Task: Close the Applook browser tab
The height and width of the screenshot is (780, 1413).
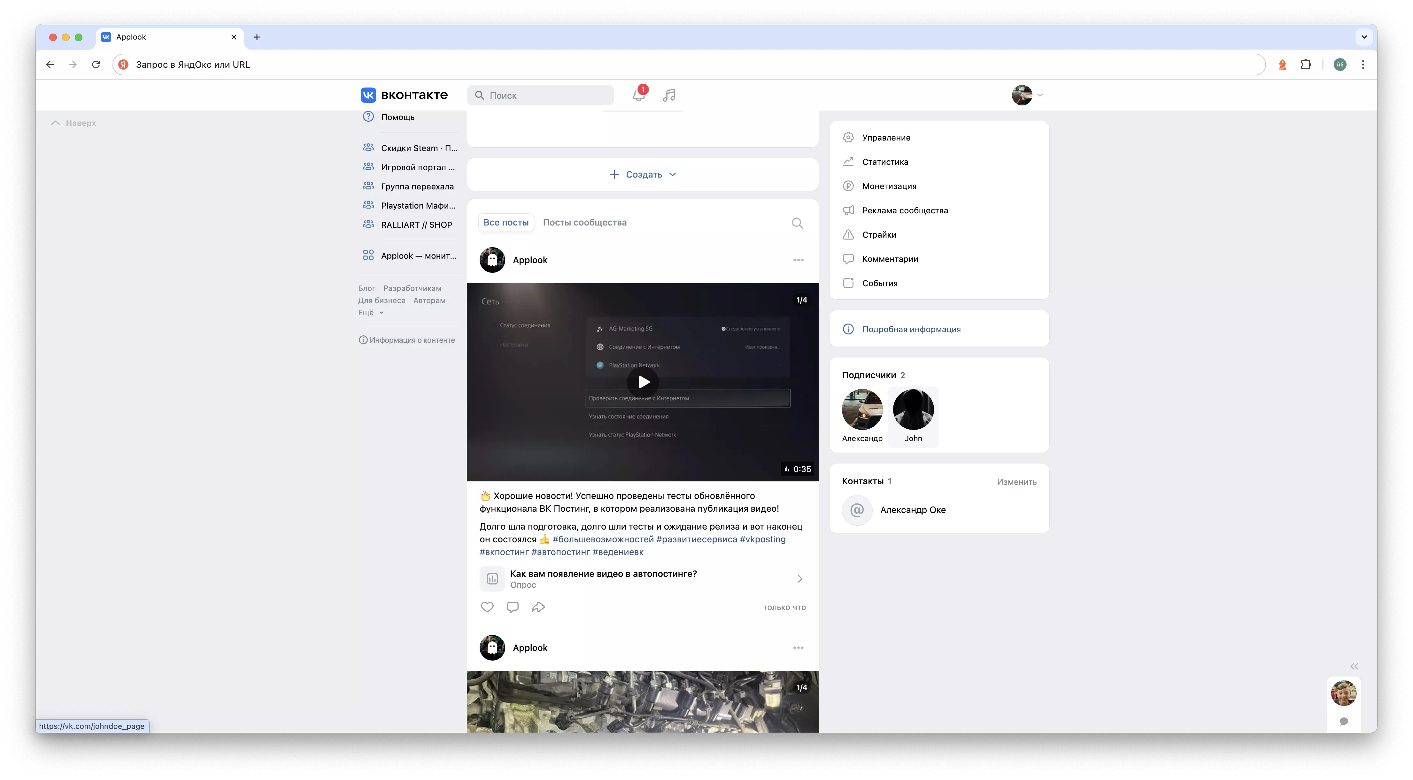Action: coord(234,37)
